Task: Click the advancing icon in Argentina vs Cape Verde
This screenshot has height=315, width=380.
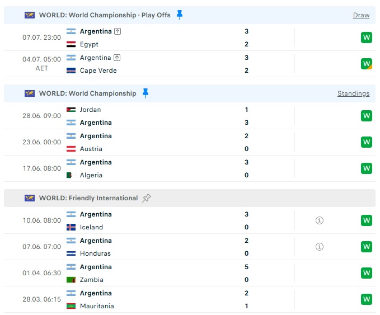Action: pos(117,58)
